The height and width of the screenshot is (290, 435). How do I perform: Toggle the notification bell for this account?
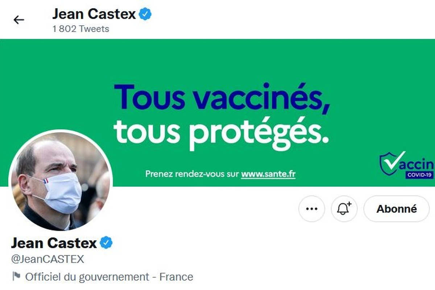[x=344, y=209]
